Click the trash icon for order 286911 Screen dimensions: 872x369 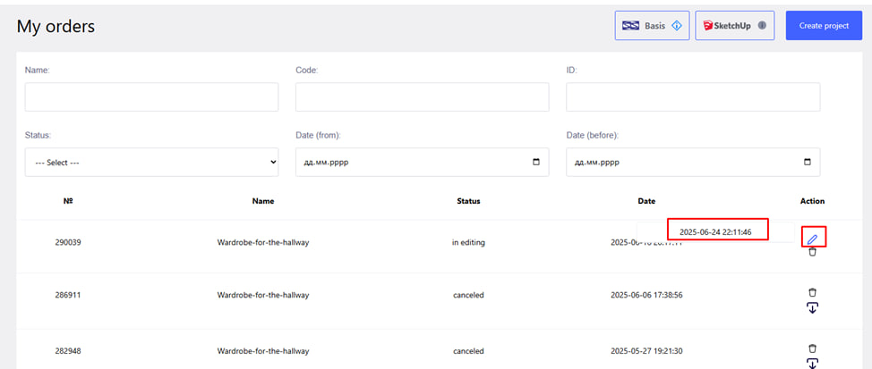pyautogui.click(x=812, y=292)
